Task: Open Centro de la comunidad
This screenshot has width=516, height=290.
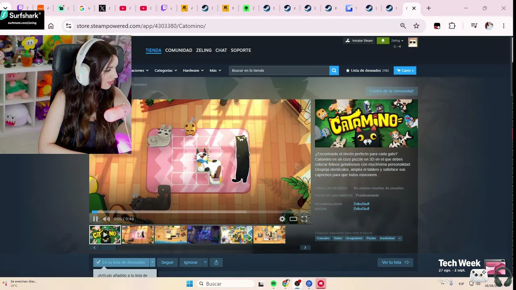Action: 391,91
